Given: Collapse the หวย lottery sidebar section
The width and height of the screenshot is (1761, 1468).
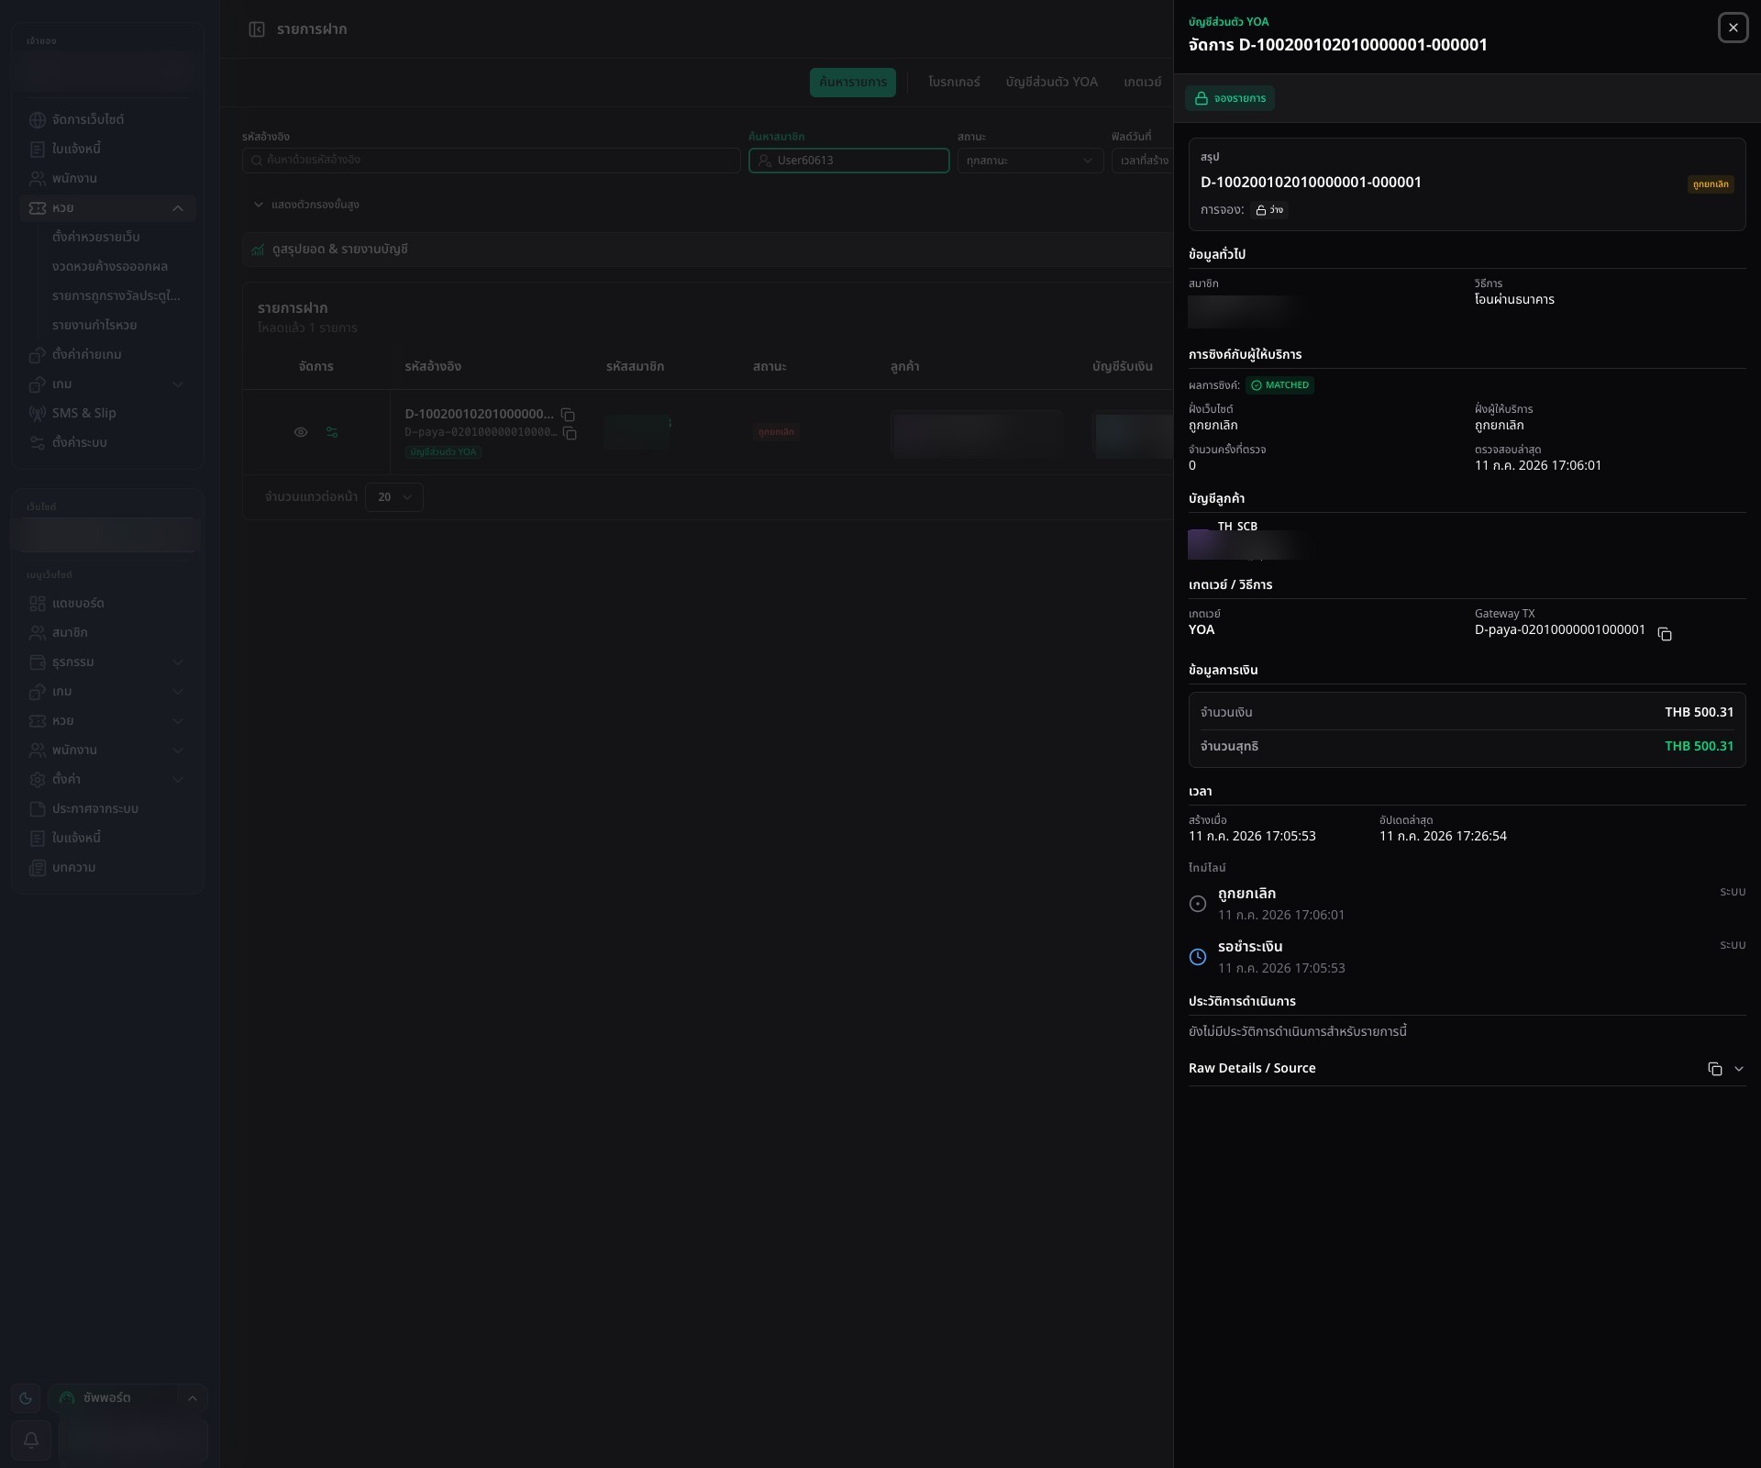Looking at the screenshot, I should coord(107,208).
